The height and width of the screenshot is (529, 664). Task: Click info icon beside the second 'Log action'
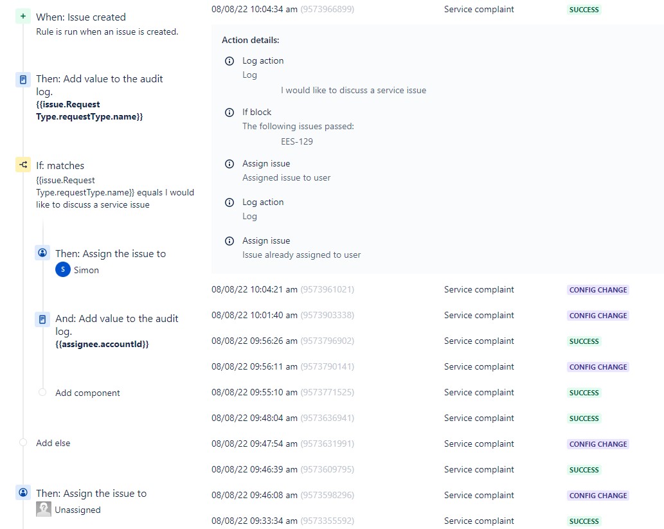[x=229, y=202]
